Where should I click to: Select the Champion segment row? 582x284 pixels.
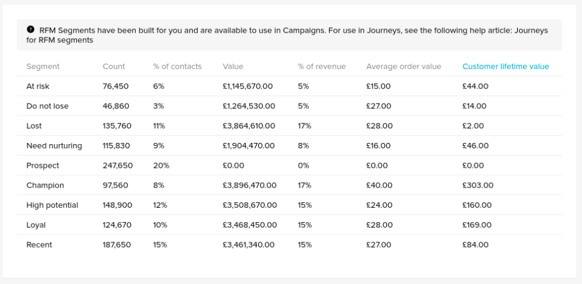click(45, 185)
